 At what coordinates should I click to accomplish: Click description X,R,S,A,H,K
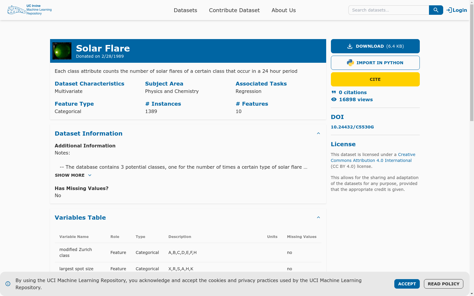click(181, 269)
